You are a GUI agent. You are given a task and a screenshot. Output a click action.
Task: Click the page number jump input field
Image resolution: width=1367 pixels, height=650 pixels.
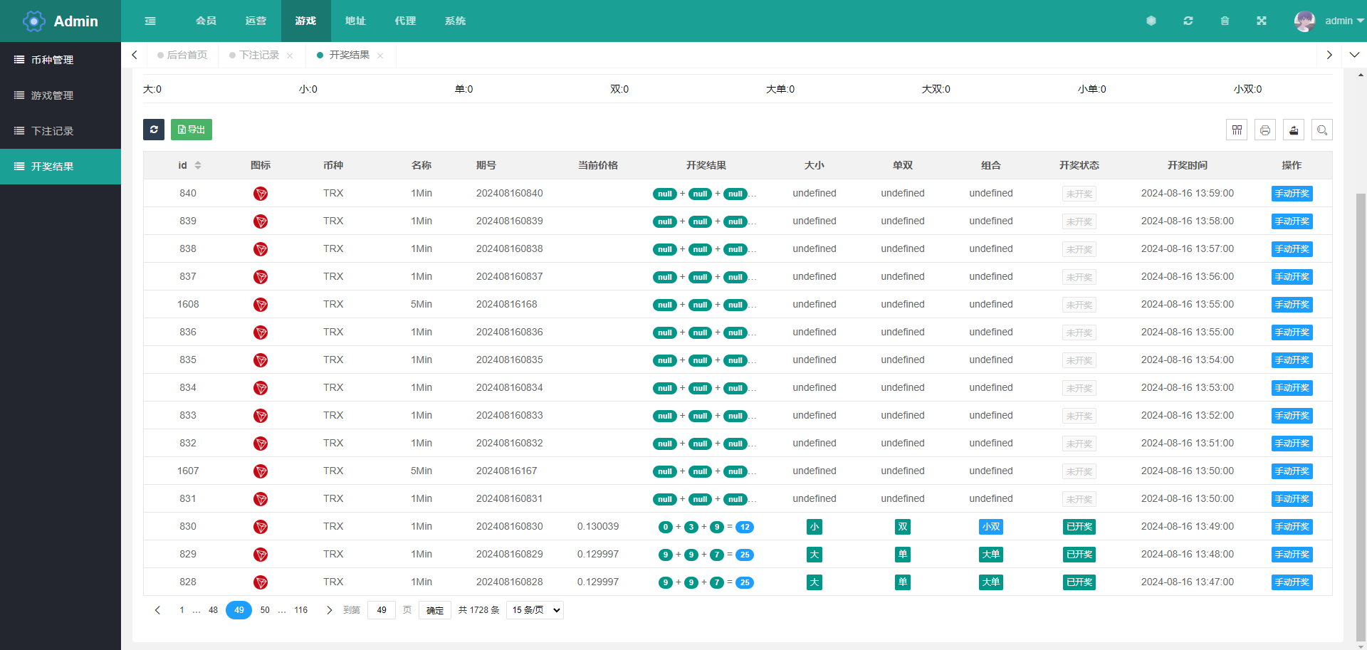coord(382,610)
